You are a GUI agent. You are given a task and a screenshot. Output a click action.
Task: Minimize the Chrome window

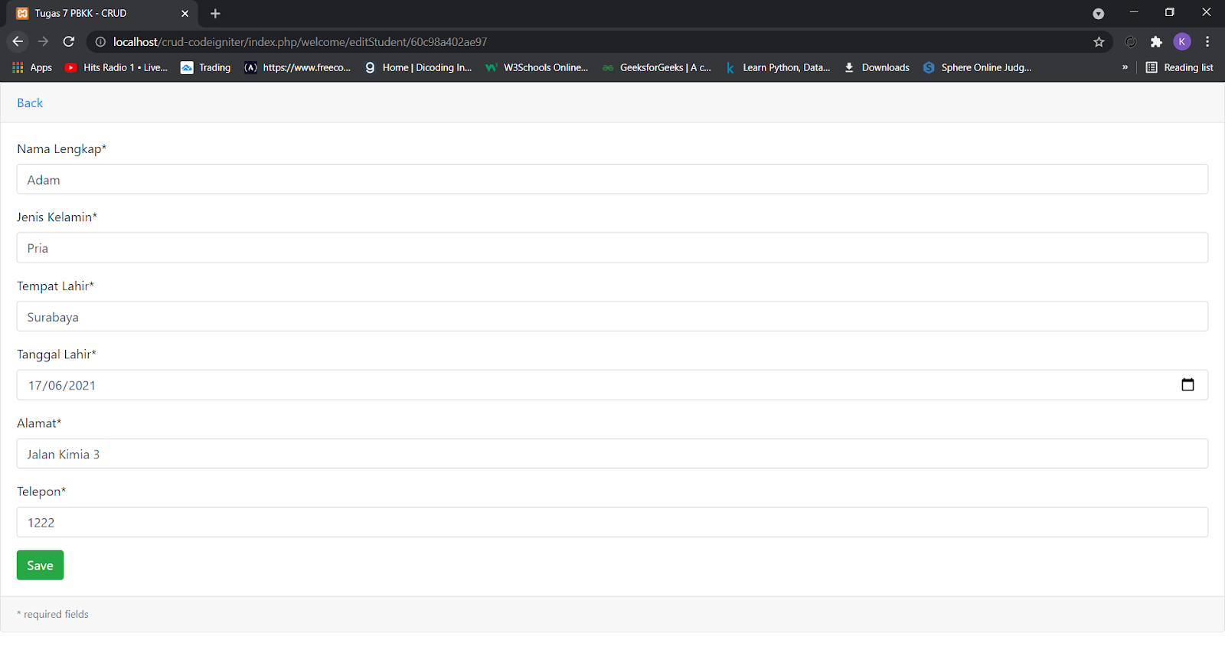(1134, 12)
